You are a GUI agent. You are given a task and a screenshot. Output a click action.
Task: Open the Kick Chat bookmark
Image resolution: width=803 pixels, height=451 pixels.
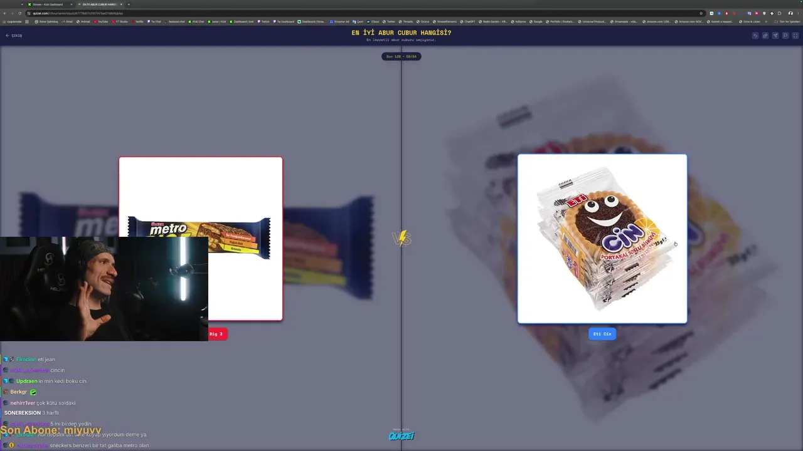196,21
